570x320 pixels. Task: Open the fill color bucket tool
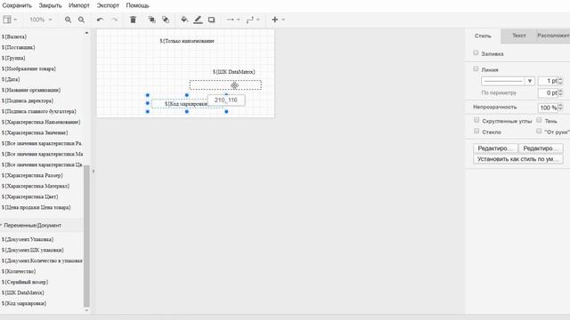(x=184, y=20)
